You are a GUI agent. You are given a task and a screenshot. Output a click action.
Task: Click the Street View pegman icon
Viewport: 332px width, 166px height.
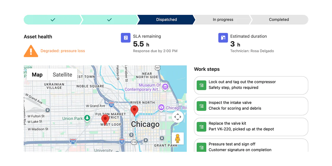click(x=178, y=139)
